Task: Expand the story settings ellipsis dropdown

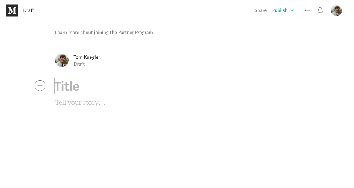Action: pos(307,10)
